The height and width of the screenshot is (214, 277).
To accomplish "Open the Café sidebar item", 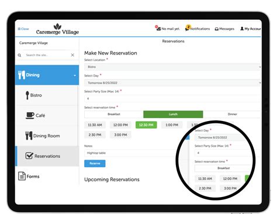I will point(47,116).
